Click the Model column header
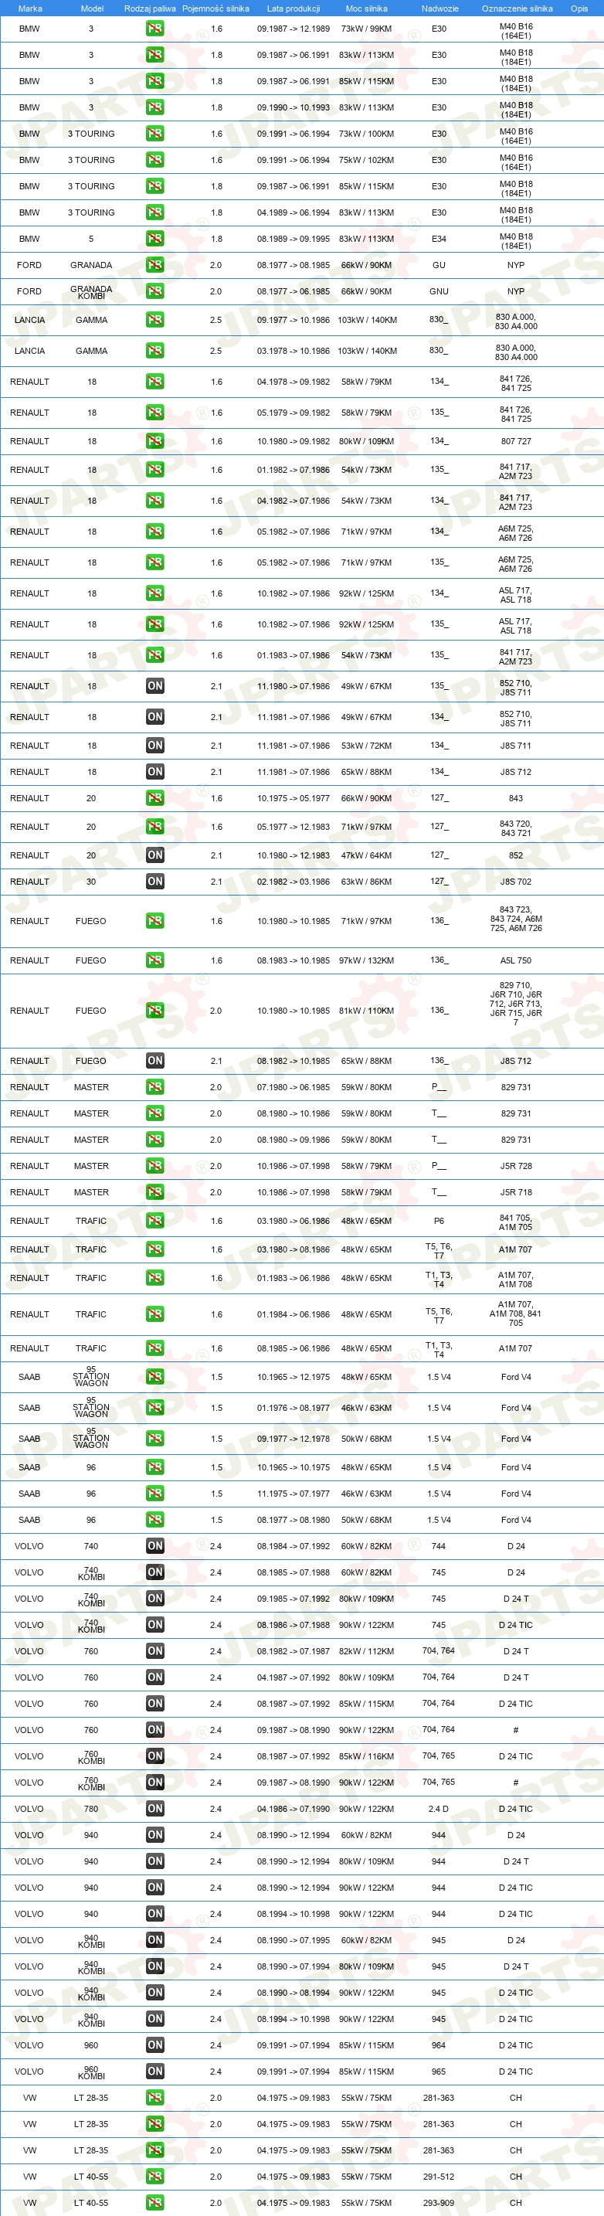 [92, 8]
